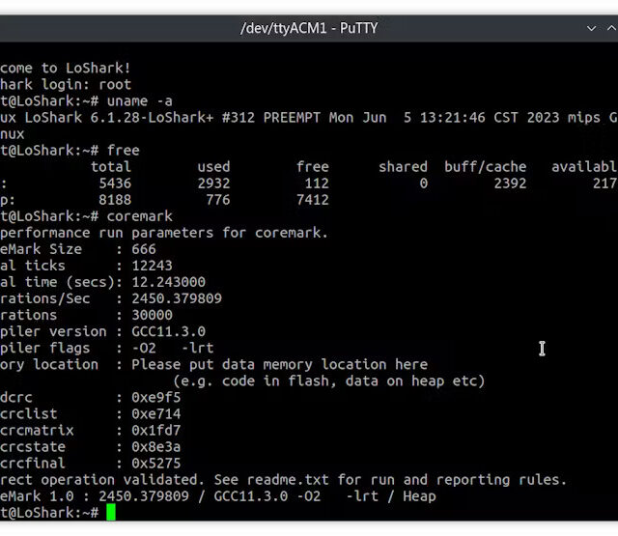Image resolution: width=618 pixels, height=536 pixels.
Task: Click the 'free' command on the prompt line
Action: coord(124,150)
